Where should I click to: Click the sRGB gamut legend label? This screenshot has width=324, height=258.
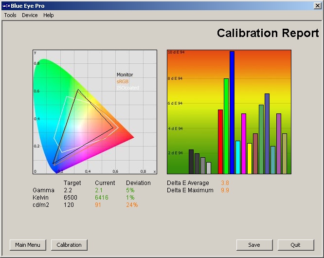point(123,81)
